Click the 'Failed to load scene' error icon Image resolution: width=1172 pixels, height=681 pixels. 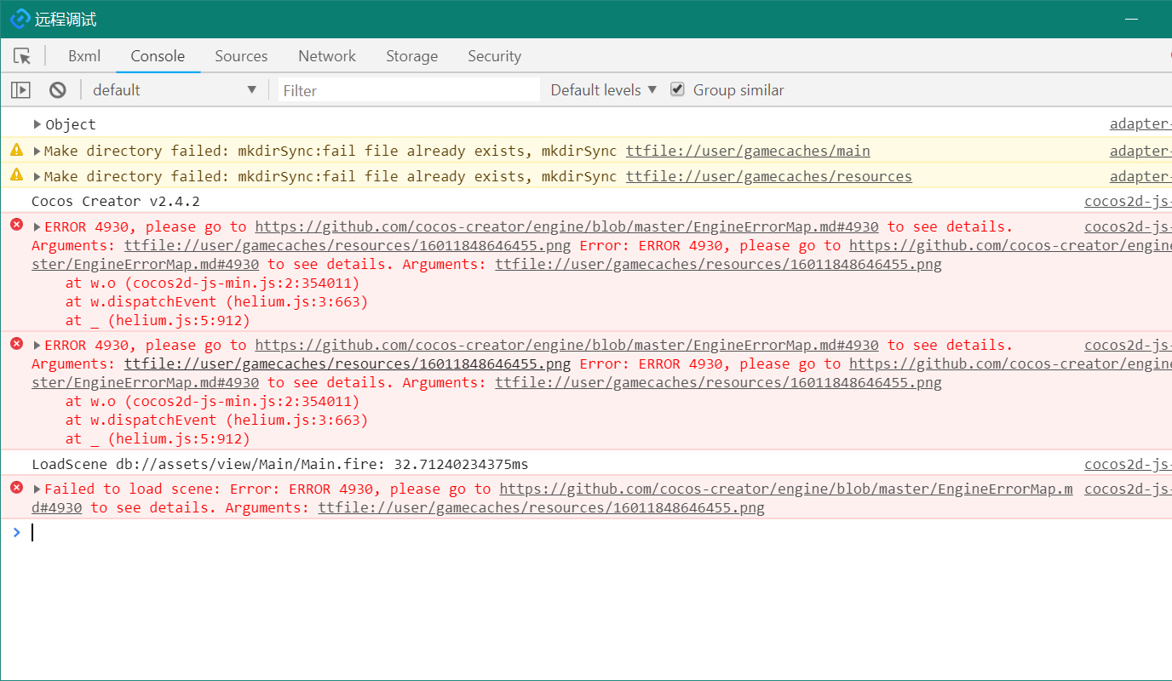click(16, 488)
